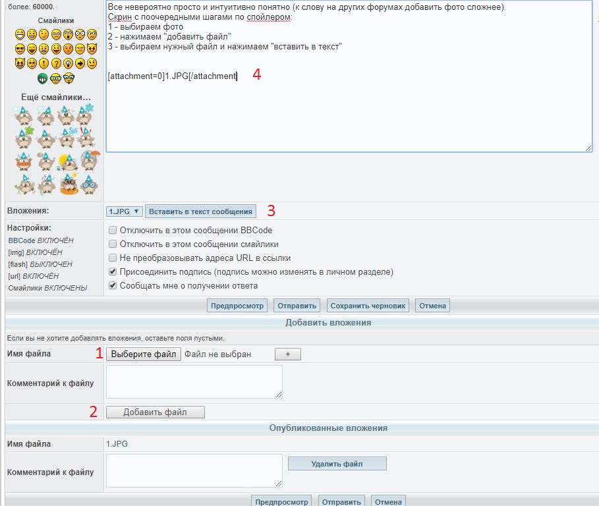Check 'Отключить в этом сообщении смайлики'
This screenshot has height=506, width=599.
[113, 244]
